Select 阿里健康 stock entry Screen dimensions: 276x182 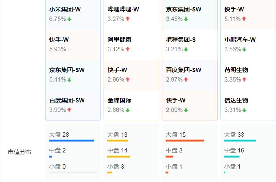119,40
